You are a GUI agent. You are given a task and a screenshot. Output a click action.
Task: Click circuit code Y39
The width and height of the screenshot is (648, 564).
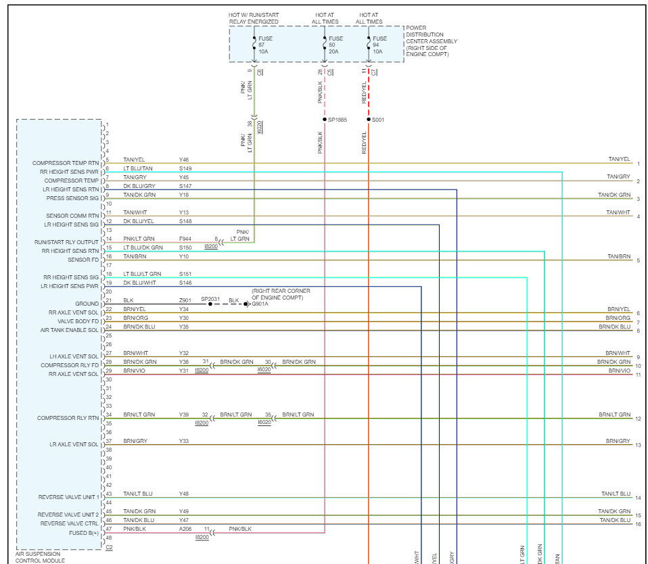(184, 415)
